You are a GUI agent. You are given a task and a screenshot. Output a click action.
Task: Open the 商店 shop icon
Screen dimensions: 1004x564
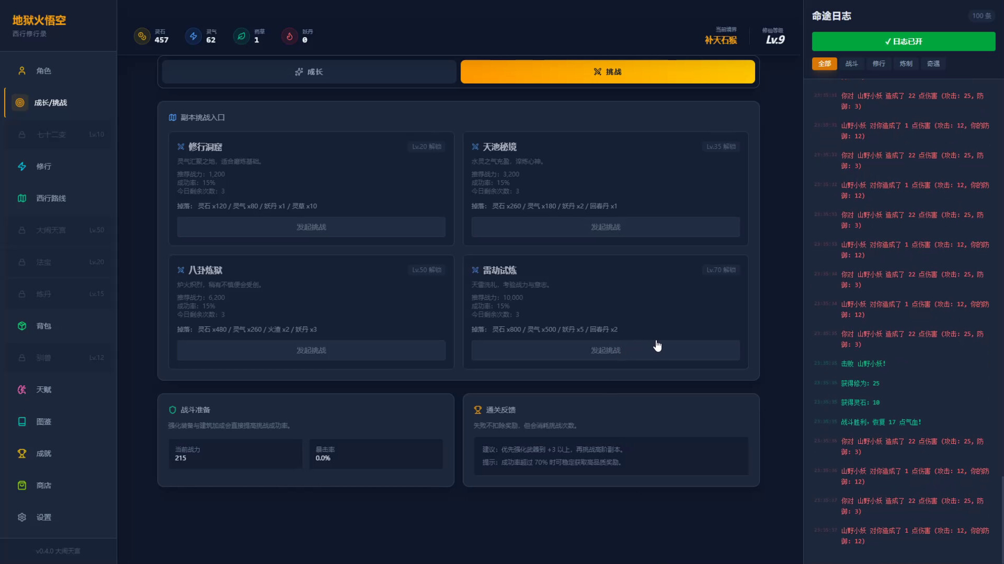(21, 485)
